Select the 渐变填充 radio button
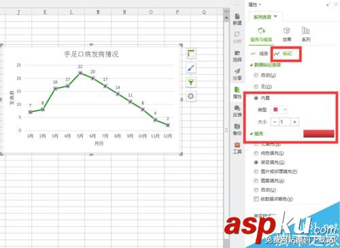 point(269,162)
